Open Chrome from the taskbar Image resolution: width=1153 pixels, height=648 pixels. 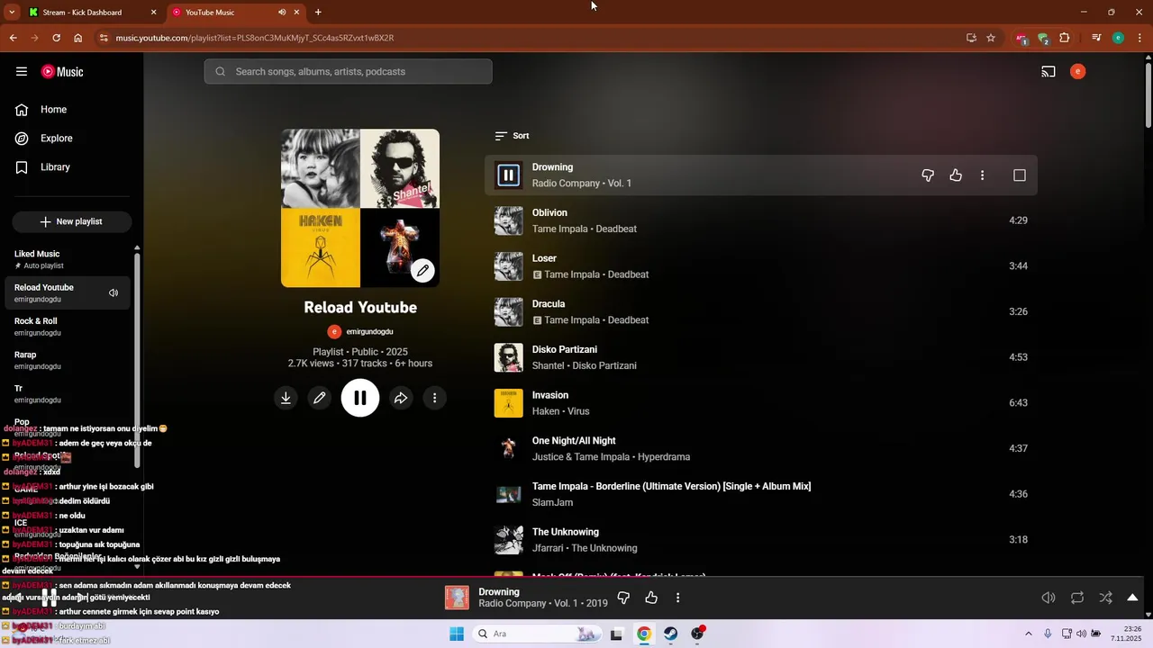644,634
